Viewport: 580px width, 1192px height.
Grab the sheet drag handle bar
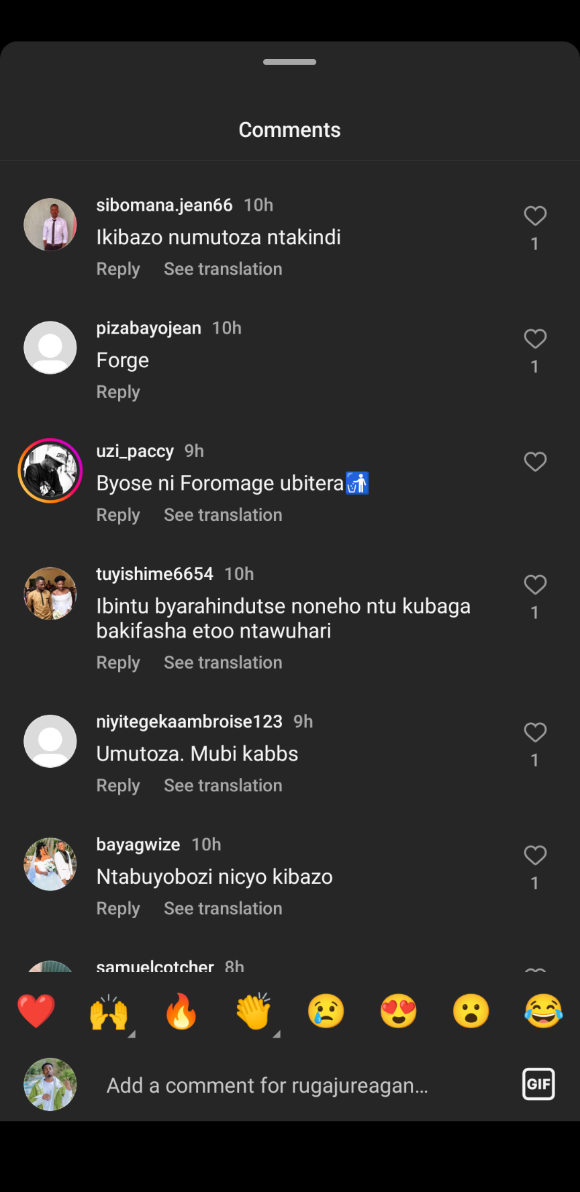(x=290, y=62)
